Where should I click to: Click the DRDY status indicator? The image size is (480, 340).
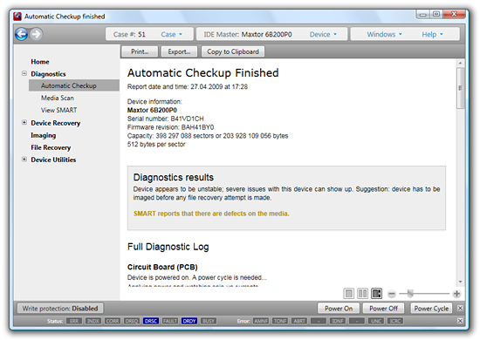coord(189,321)
